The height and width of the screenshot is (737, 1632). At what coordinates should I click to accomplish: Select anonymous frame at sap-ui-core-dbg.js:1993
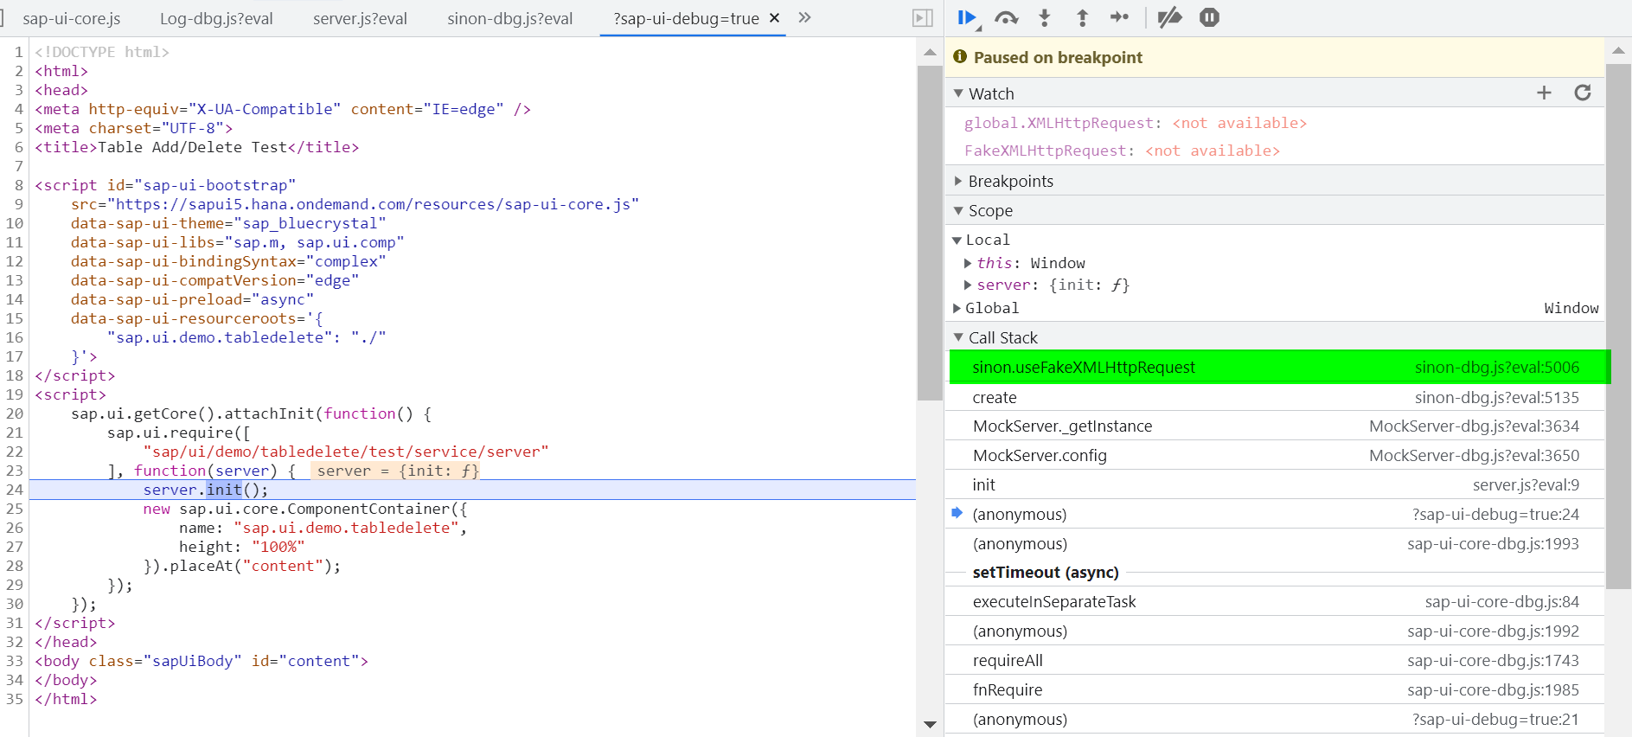pyautogui.click(x=1276, y=543)
